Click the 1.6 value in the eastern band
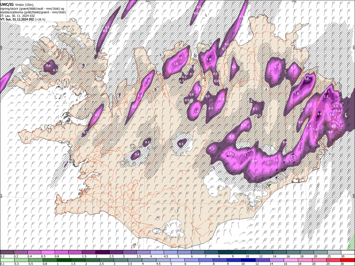The height and width of the screenshot is (266, 355). click(x=315, y=129)
